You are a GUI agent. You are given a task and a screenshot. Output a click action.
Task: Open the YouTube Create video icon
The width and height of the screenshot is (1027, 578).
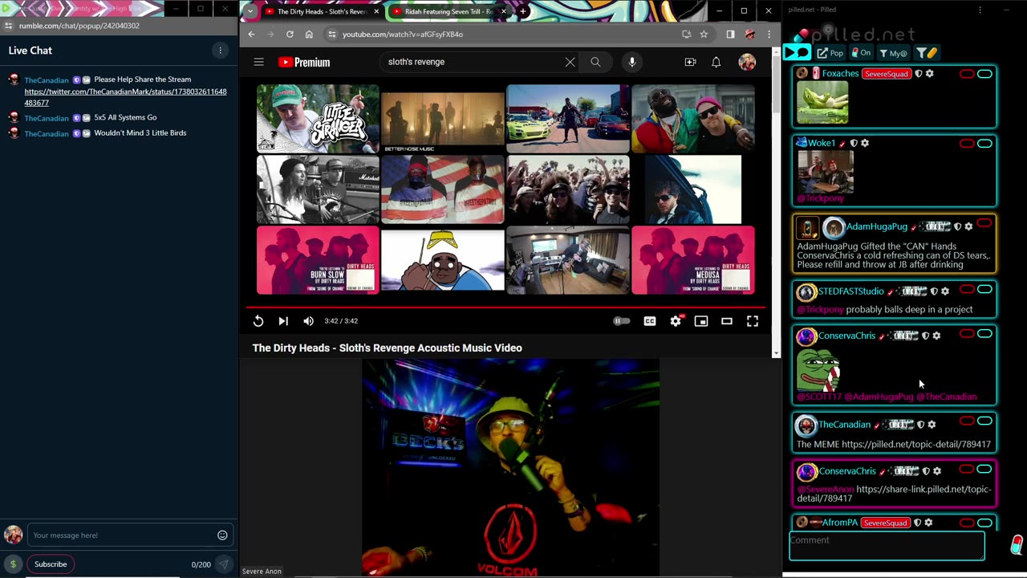pyautogui.click(x=690, y=62)
